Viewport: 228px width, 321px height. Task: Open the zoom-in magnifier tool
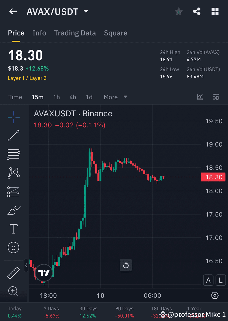click(13, 291)
